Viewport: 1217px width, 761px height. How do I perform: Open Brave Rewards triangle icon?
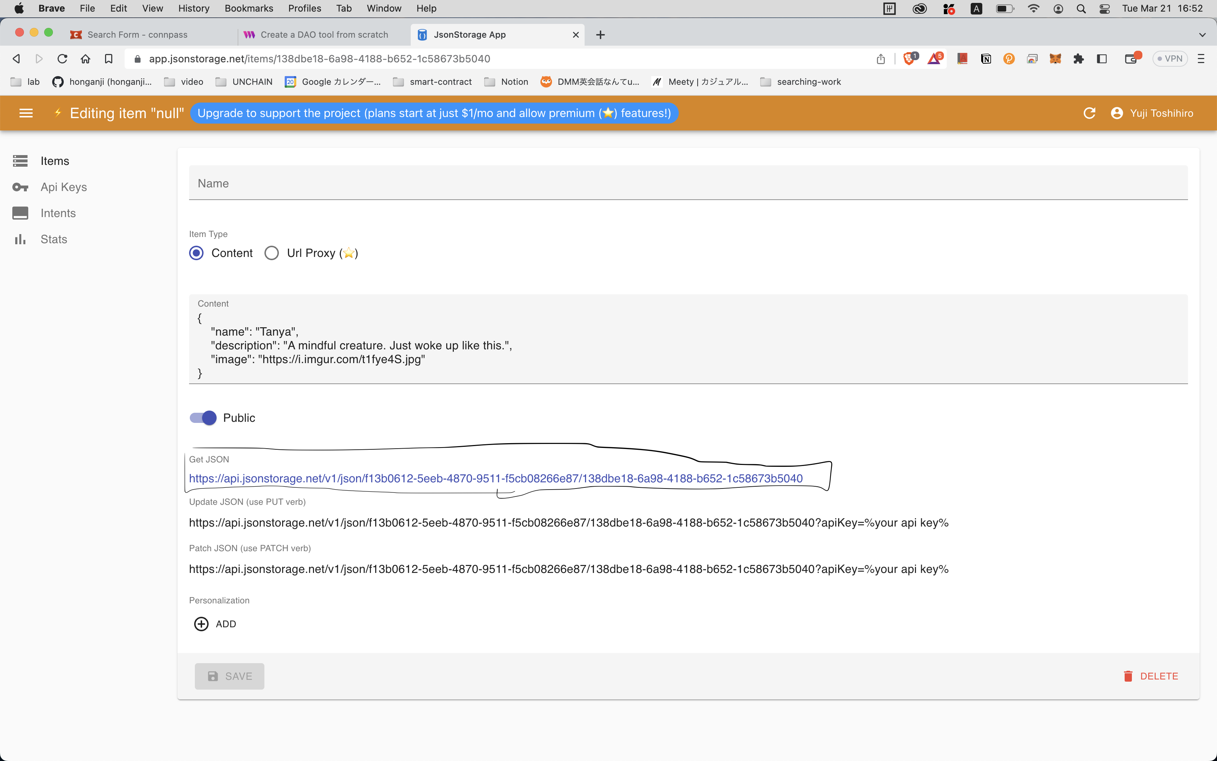point(935,58)
